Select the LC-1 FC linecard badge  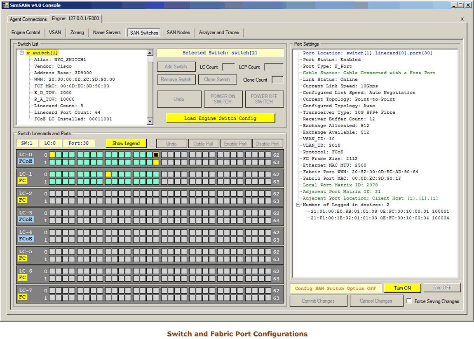(22, 181)
